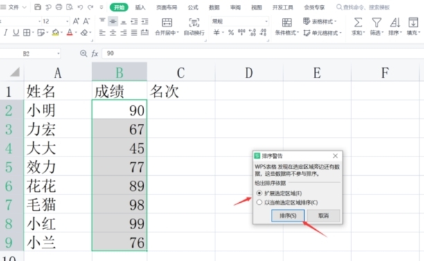The height and width of the screenshot is (261, 424).
Task: Click the command search box
Action: (363, 8)
